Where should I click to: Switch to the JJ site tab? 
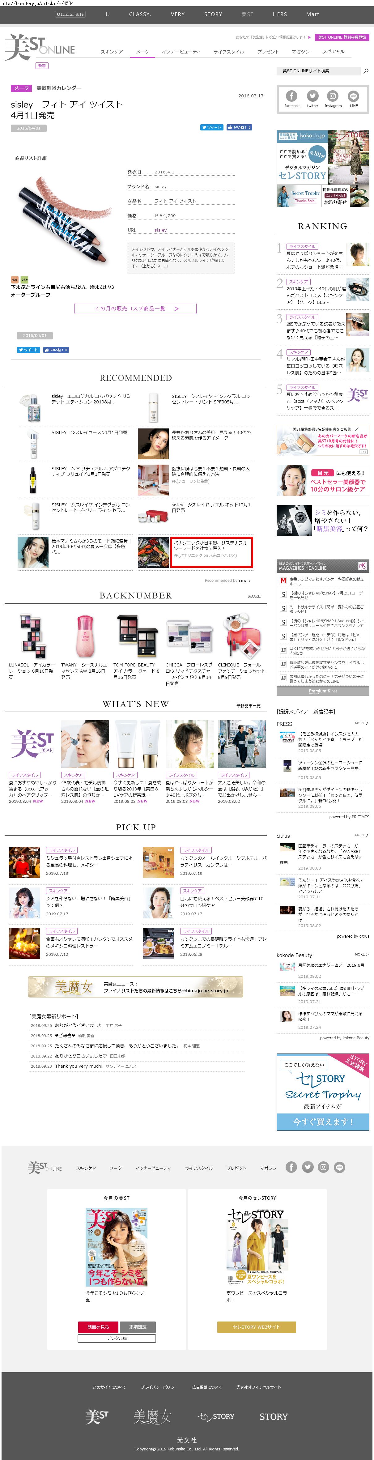pos(107,14)
